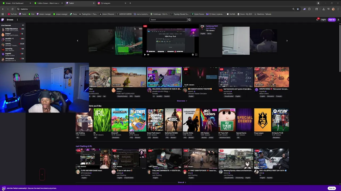This screenshot has width=341, height=191.
Task: Open the KickTalk bookmark
Action: (x=231, y=14)
